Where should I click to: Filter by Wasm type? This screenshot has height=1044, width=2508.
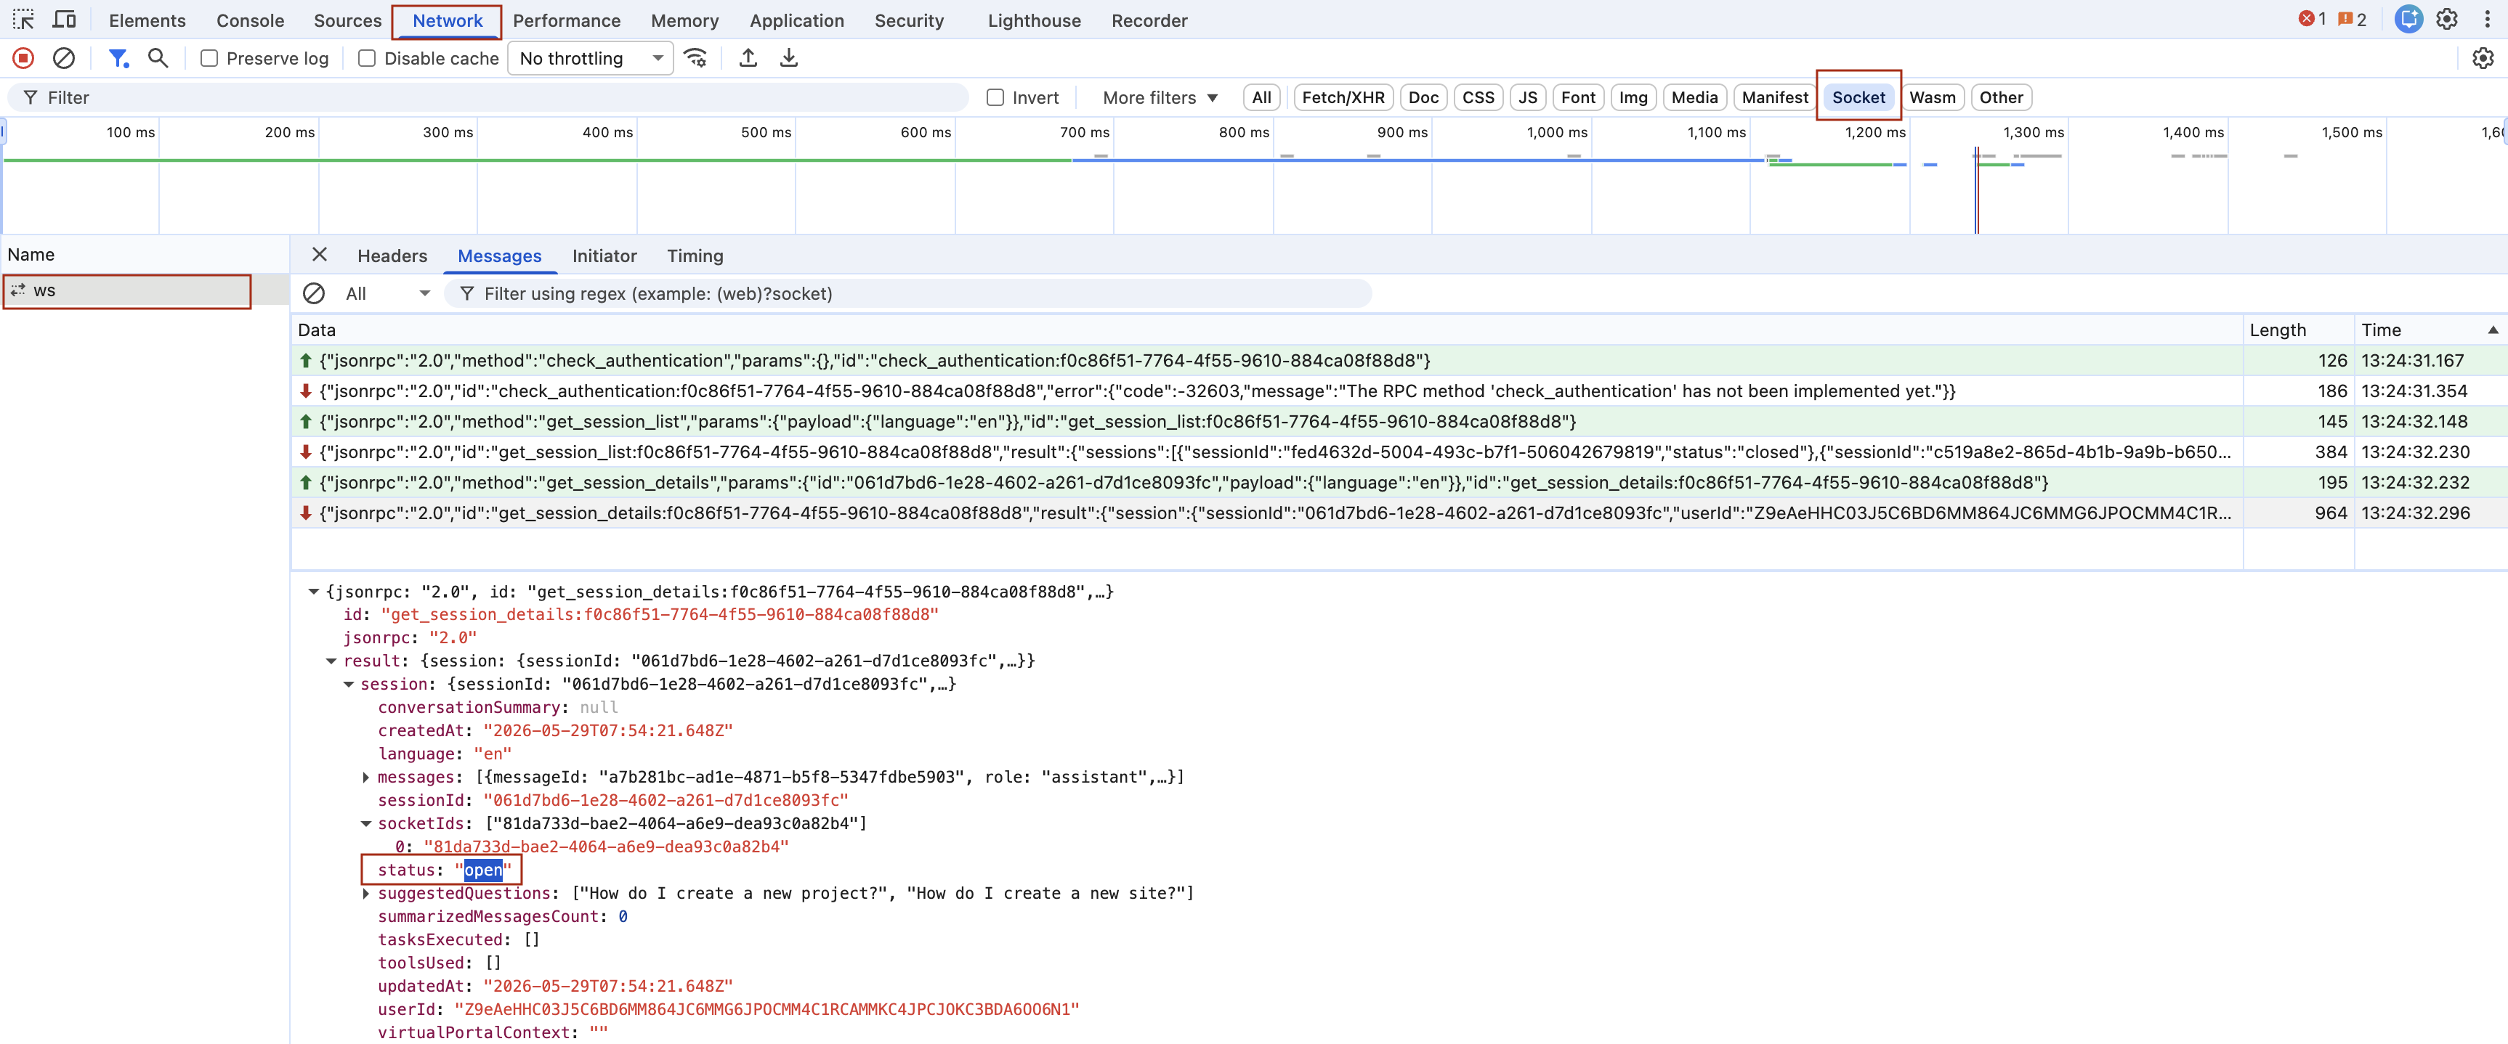tap(1932, 97)
